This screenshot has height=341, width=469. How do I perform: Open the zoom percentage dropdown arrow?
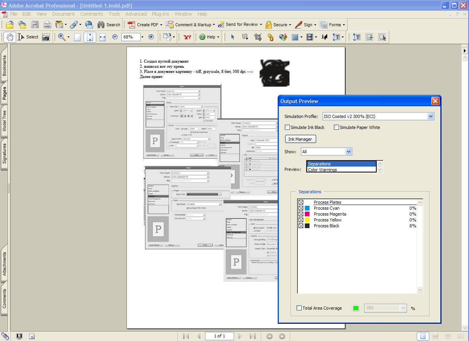coord(142,37)
